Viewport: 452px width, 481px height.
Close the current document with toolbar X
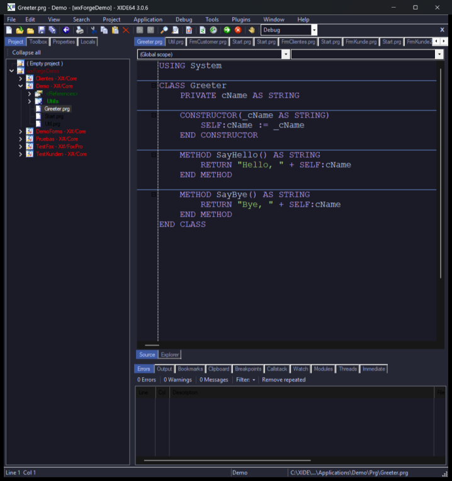(442, 30)
